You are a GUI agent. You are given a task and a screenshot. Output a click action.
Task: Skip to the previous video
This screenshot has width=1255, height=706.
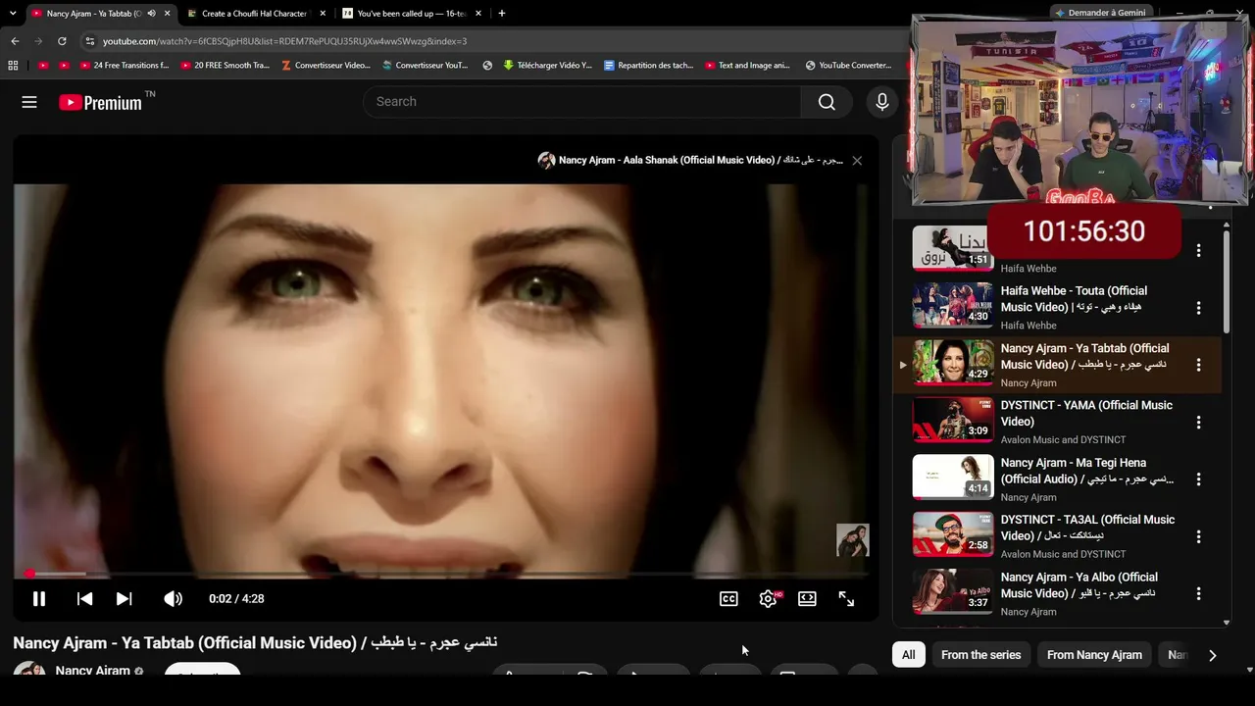pyautogui.click(x=85, y=599)
